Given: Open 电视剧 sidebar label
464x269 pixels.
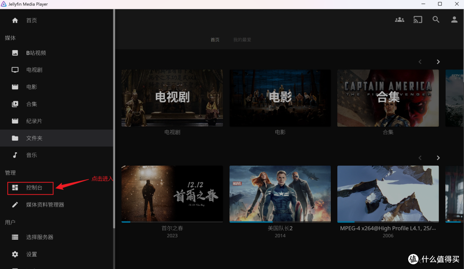Looking at the screenshot, I should (x=34, y=70).
